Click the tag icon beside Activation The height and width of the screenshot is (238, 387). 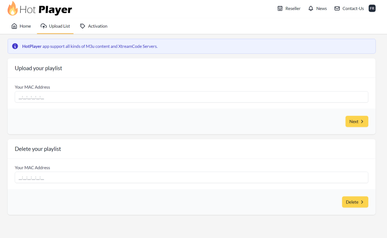pyautogui.click(x=83, y=26)
